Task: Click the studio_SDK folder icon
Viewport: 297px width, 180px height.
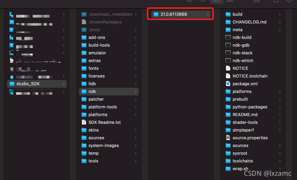Action: tap(12, 84)
